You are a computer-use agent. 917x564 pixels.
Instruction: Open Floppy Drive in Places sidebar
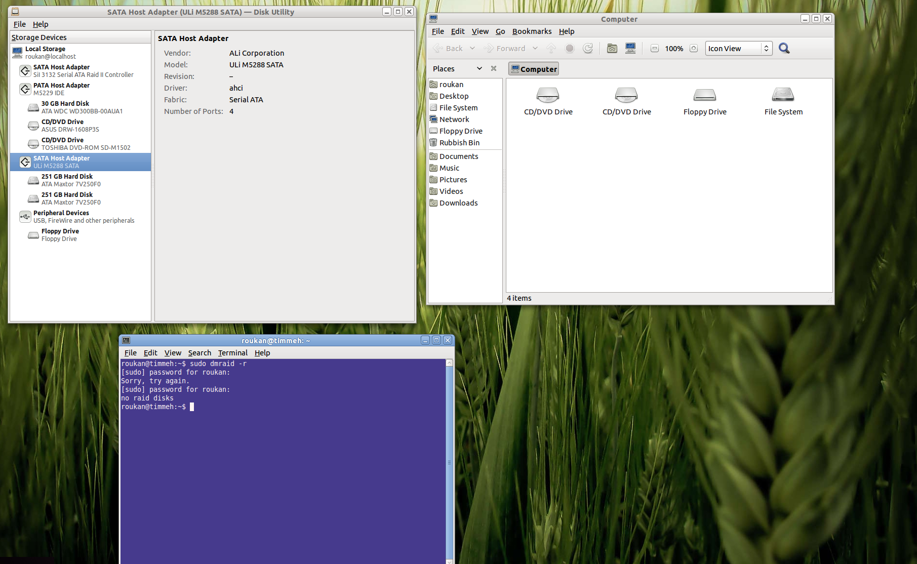(465, 131)
